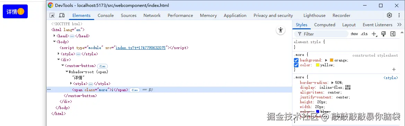Uncheck the background orange property checkbox
The height and width of the screenshot is (126, 405).
tap(296, 60)
